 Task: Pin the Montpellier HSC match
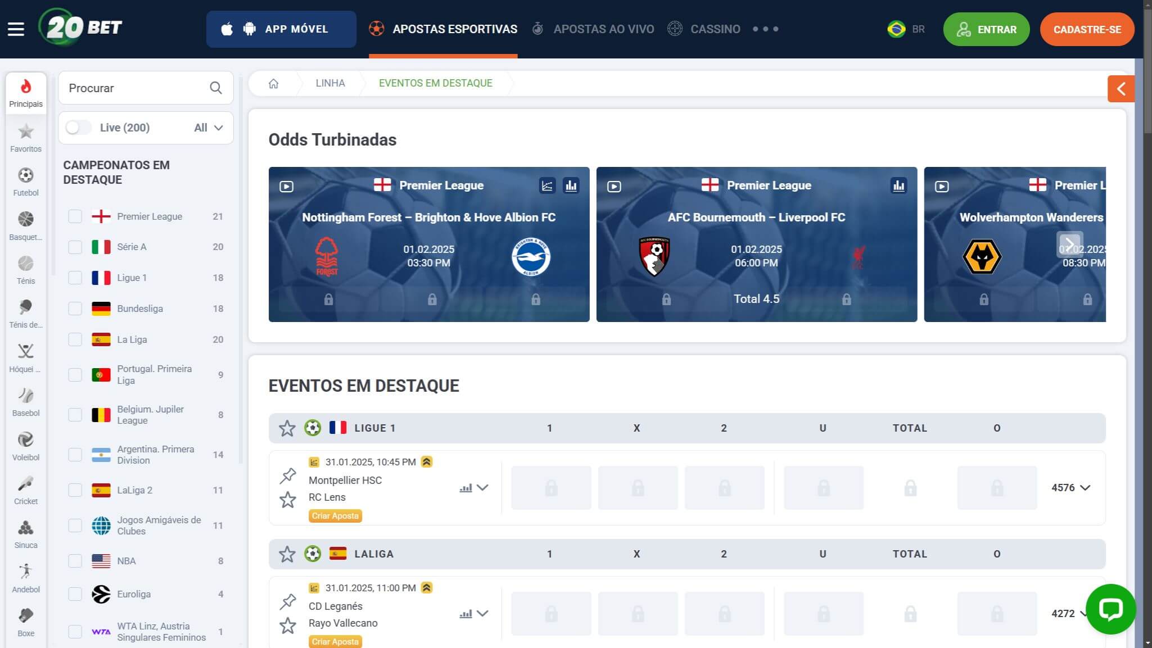coord(288,475)
